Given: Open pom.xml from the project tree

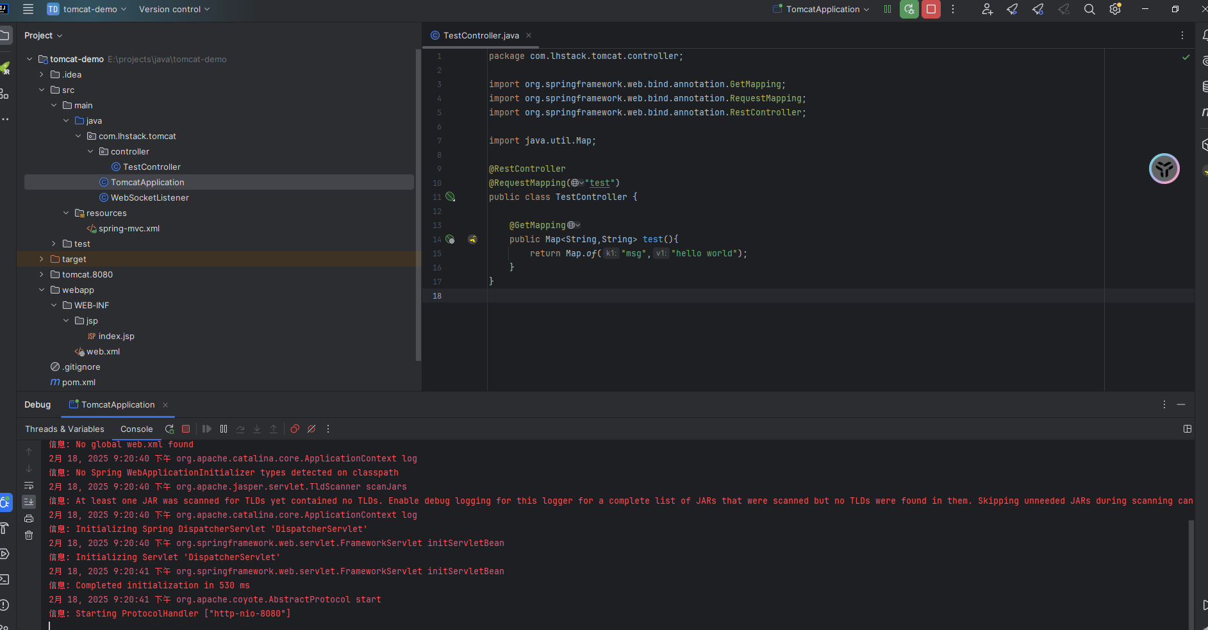Looking at the screenshot, I should (x=78, y=382).
